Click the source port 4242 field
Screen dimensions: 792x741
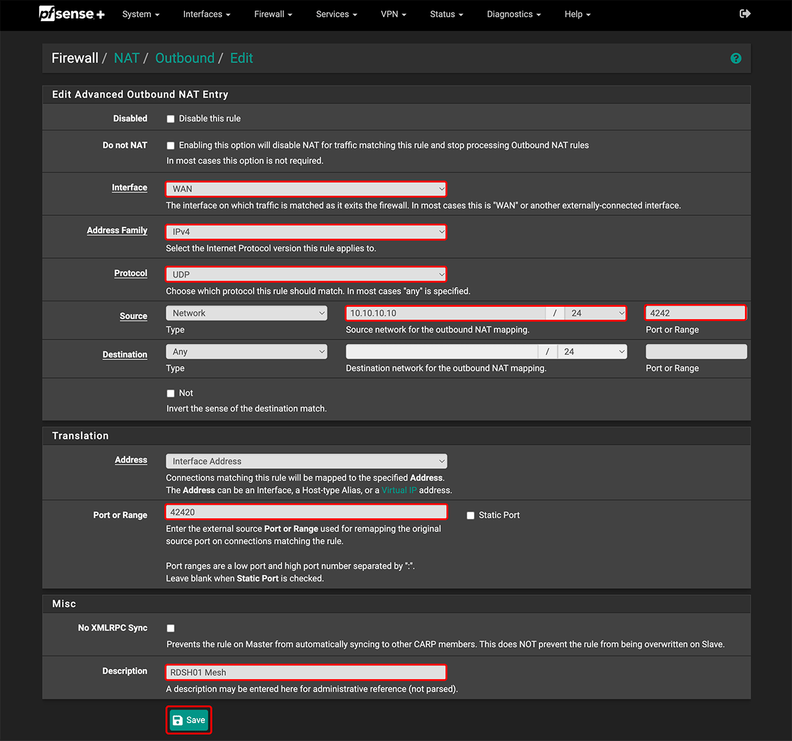click(695, 313)
